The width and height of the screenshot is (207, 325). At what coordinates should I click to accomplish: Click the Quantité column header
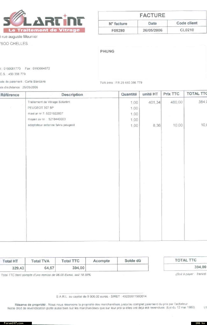pyautogui.click(x=129, y=94)
